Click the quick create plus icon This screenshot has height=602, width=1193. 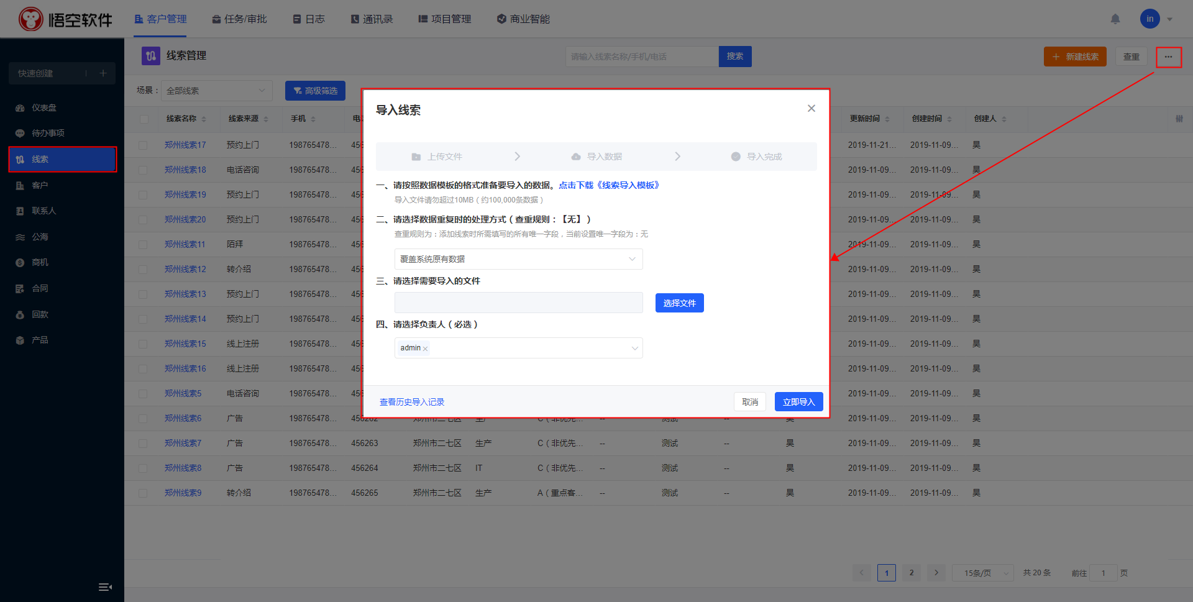coord(103,73)
